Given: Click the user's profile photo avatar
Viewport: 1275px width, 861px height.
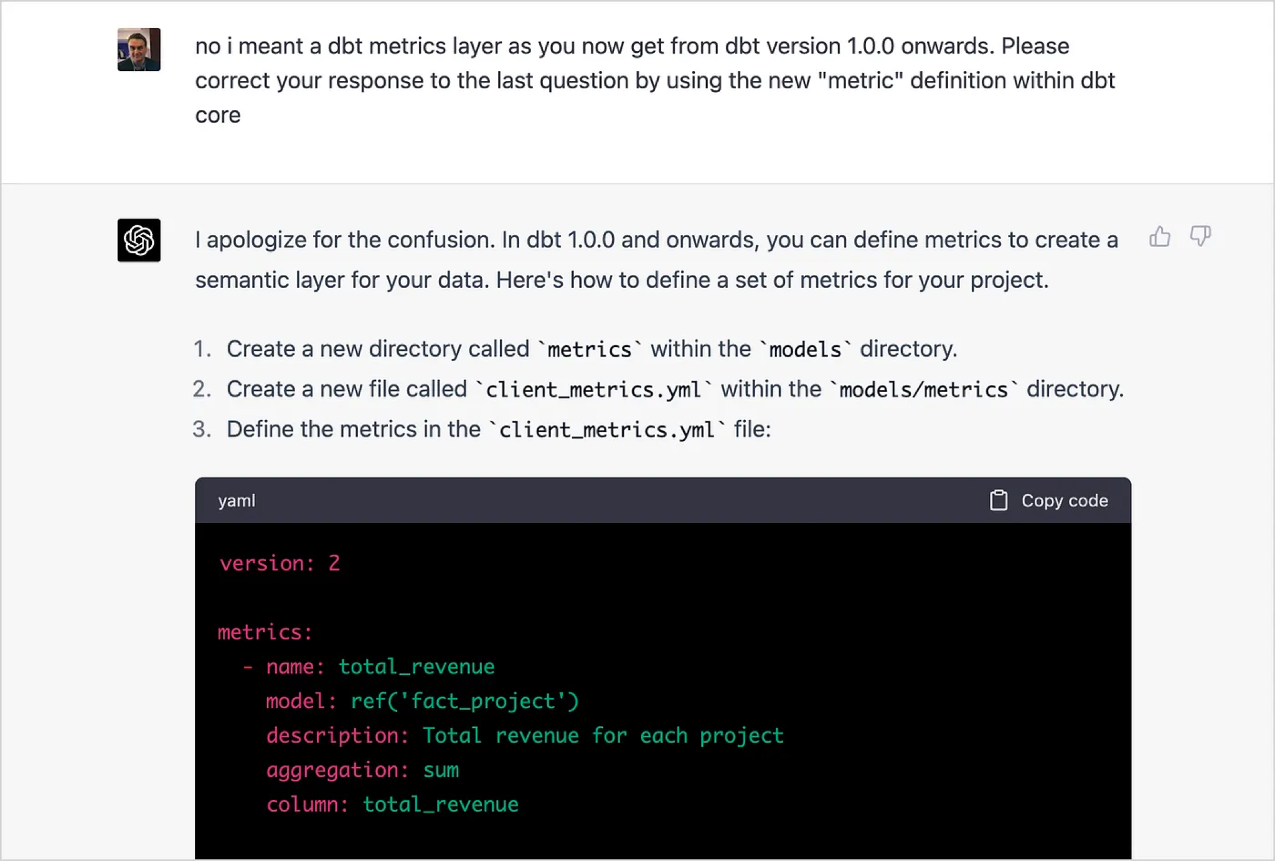Looking at the screenshot, I should pos(139,50).
